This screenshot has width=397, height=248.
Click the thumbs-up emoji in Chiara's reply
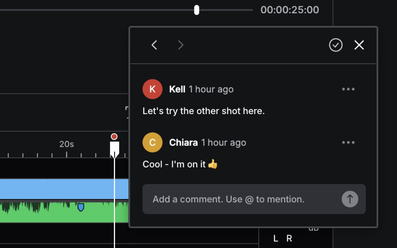[x=213, y=164]
